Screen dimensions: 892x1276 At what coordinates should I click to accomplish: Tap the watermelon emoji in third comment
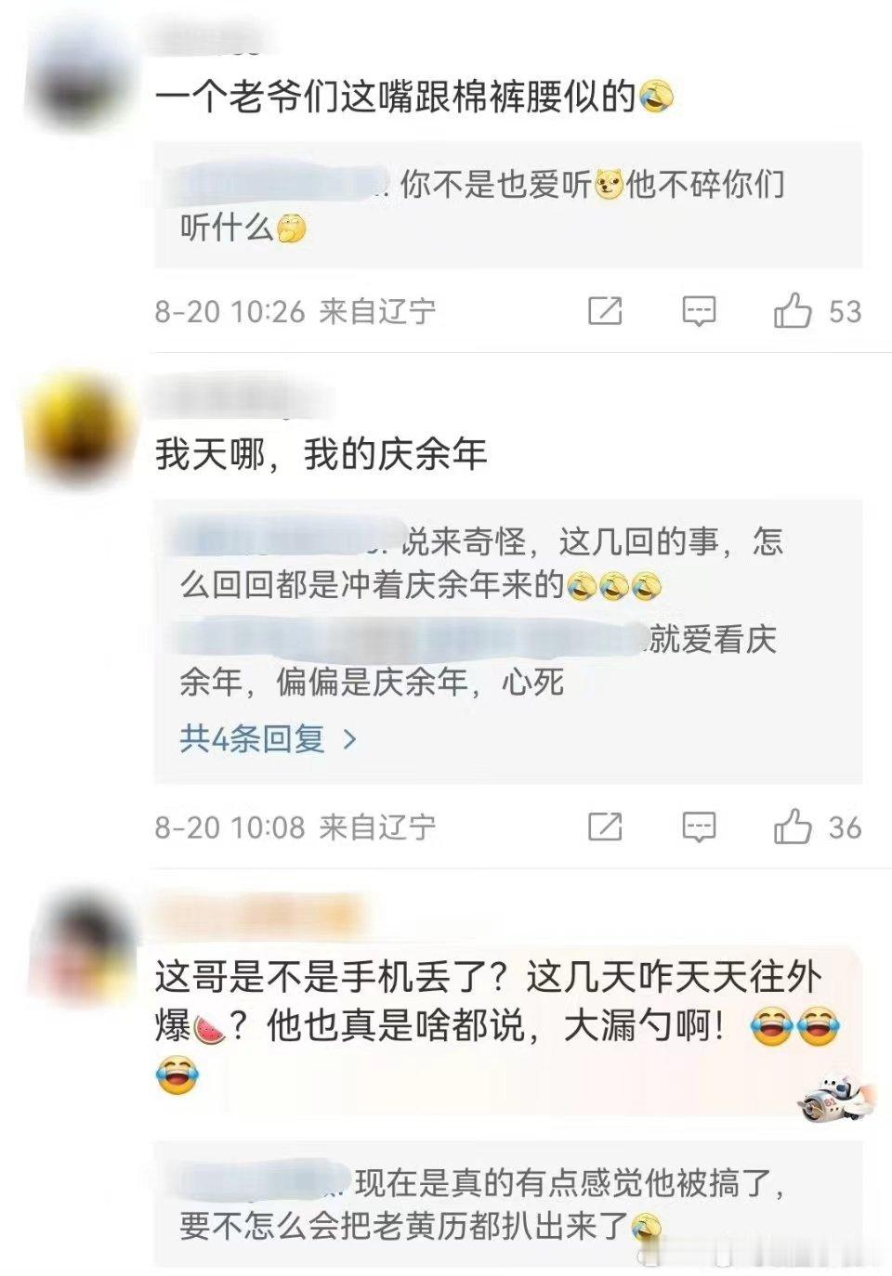tap(210, 1029)
